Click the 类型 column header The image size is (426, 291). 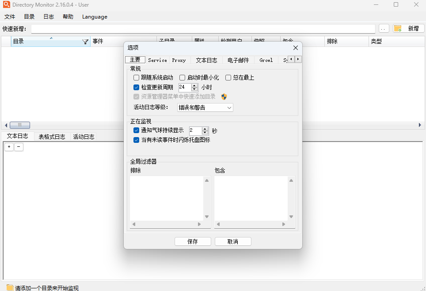click(x=397, y=41)
